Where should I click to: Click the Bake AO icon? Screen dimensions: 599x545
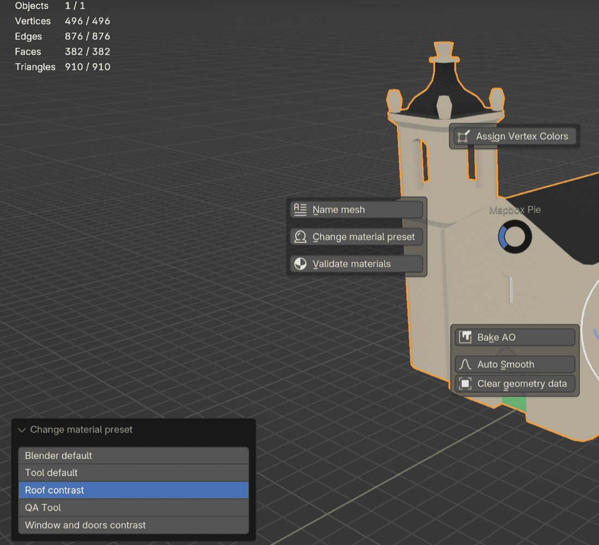pos(465,337)
